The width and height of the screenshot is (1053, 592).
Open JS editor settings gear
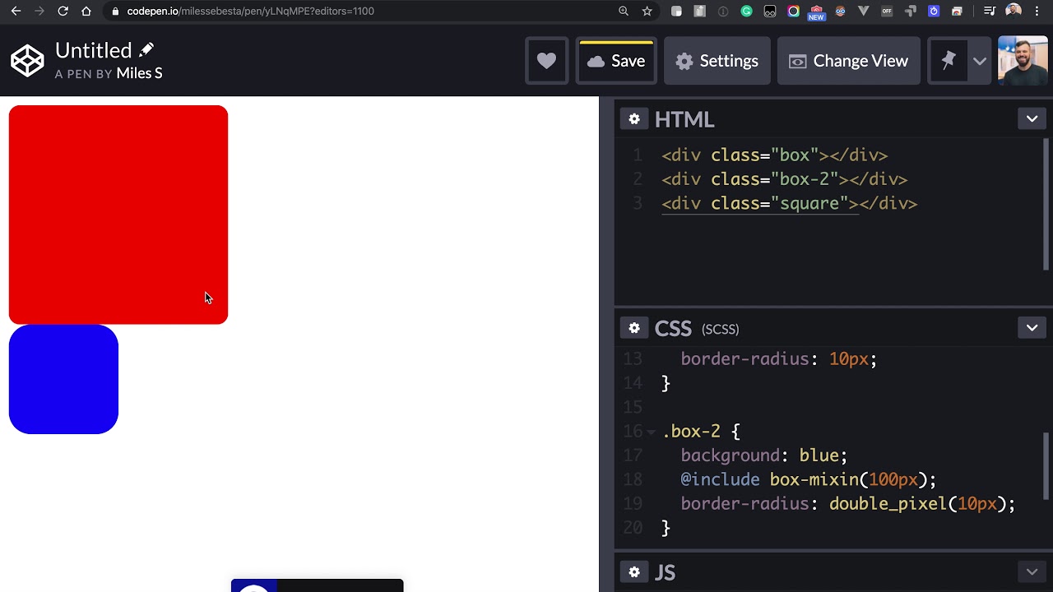coord(634,572)
